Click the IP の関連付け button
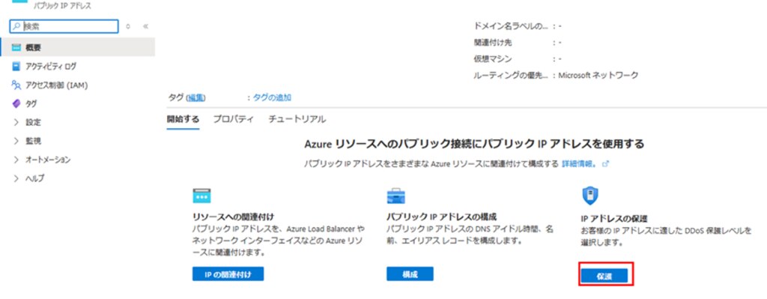The height and width of the screenshot is (299, 767). (228, 274)
